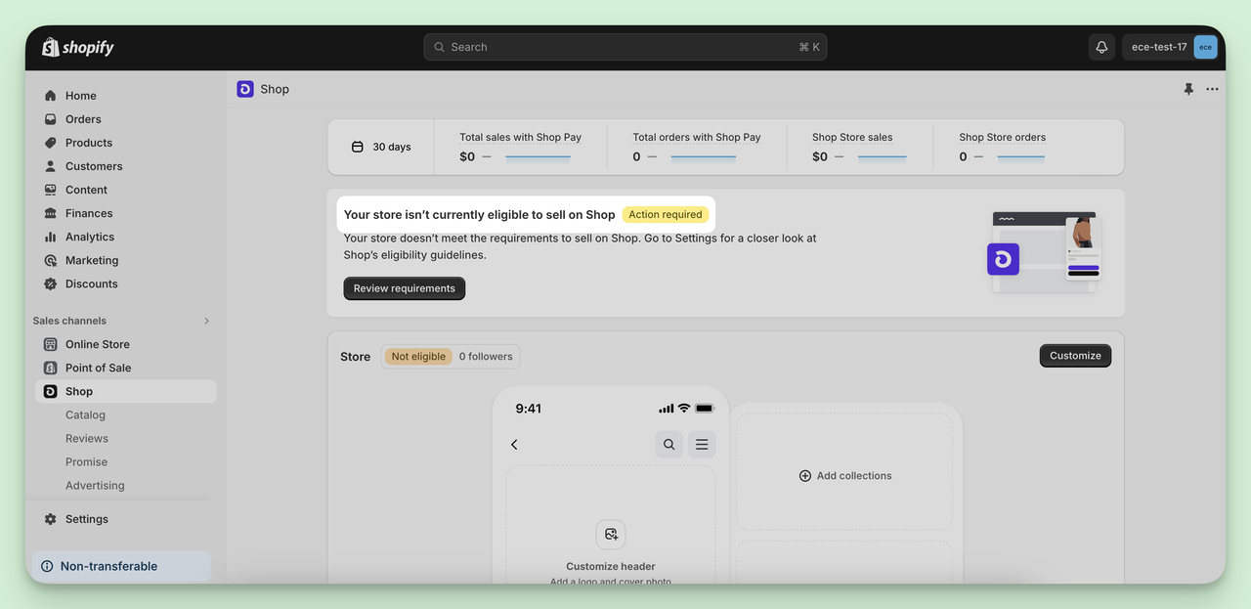Click the Search field in top bar
This screenshot has height=609, width=1251.
coord(625,47)
